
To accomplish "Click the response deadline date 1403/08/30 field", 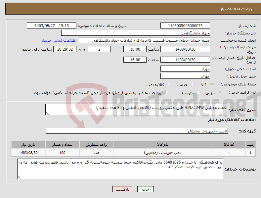I will pos(185,49).
